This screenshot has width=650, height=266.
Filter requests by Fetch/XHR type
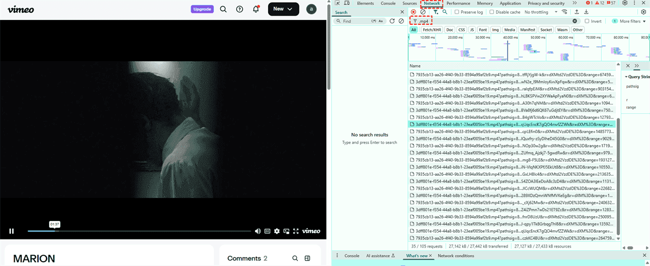click(x=432, y=30)
